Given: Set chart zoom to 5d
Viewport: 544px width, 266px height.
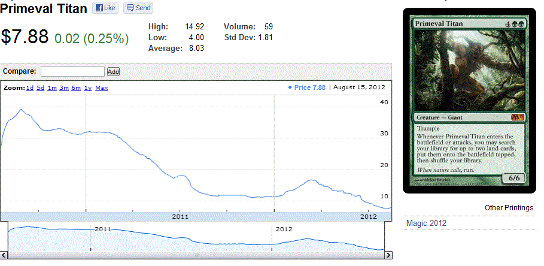Looking at the screenshot, I should click(x=40, y=88).
